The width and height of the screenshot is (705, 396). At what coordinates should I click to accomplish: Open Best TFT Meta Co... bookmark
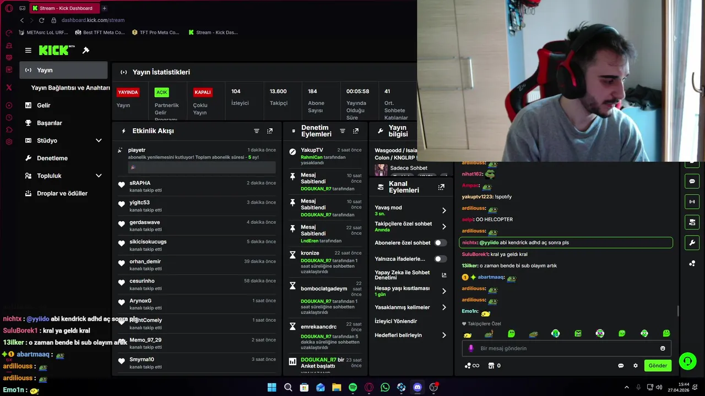[x=100, y=32]
